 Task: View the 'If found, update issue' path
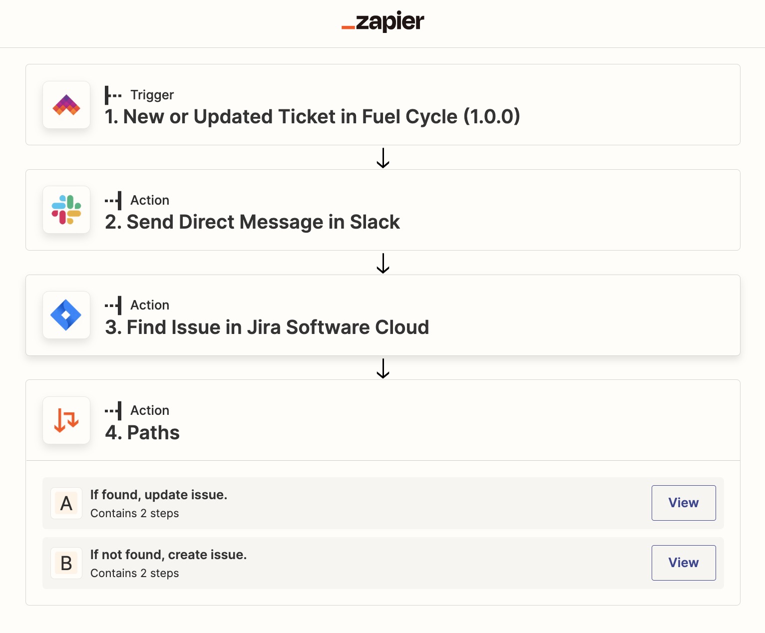[684, 503]
